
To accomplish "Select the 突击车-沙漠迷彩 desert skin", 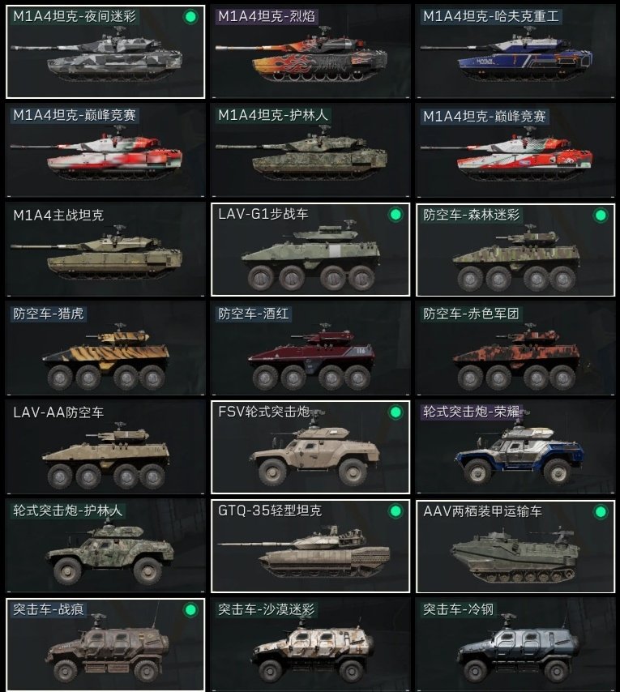I will (x=310, y=645).
